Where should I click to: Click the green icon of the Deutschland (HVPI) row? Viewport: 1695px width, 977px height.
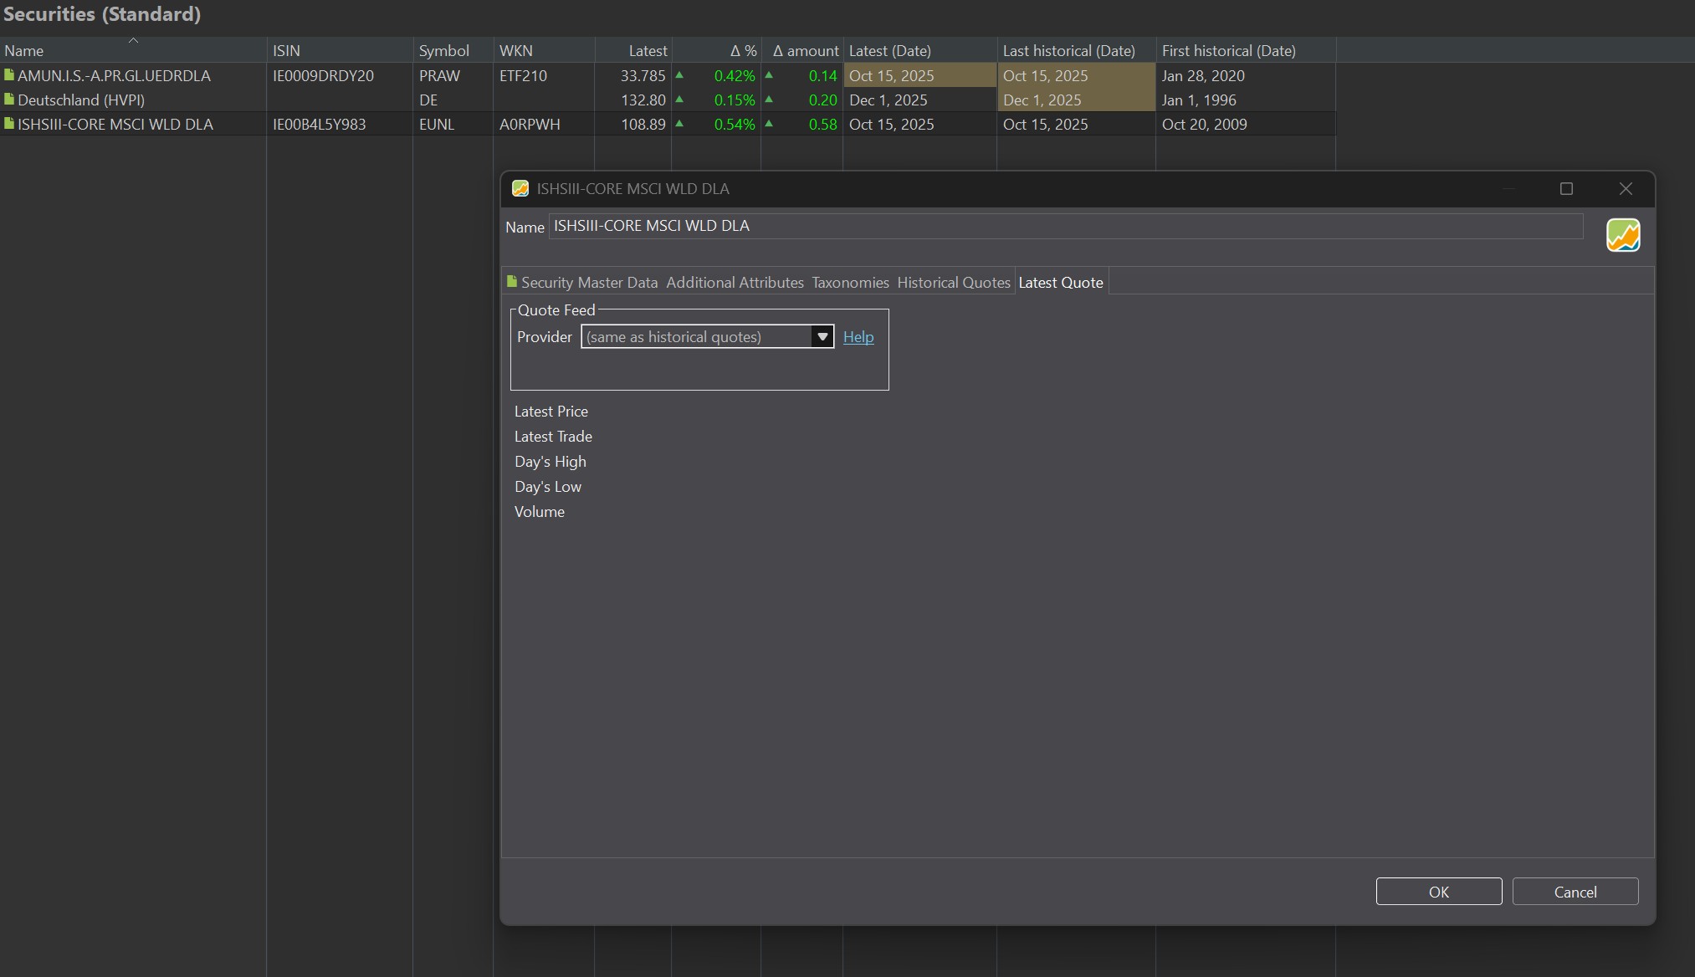9,100
